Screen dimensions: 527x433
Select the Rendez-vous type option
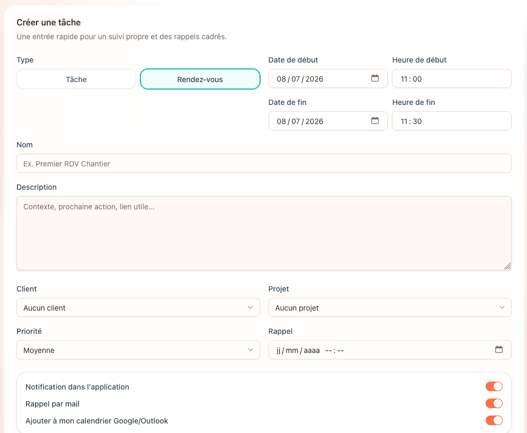[x=200, y=79]
